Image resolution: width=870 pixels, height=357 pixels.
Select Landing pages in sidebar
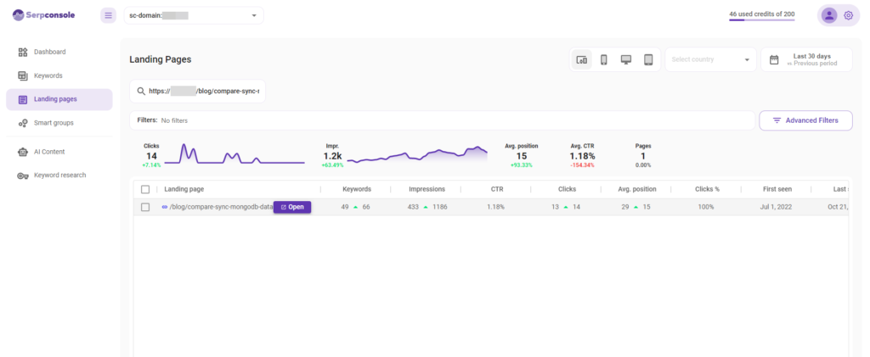[59, 99]
